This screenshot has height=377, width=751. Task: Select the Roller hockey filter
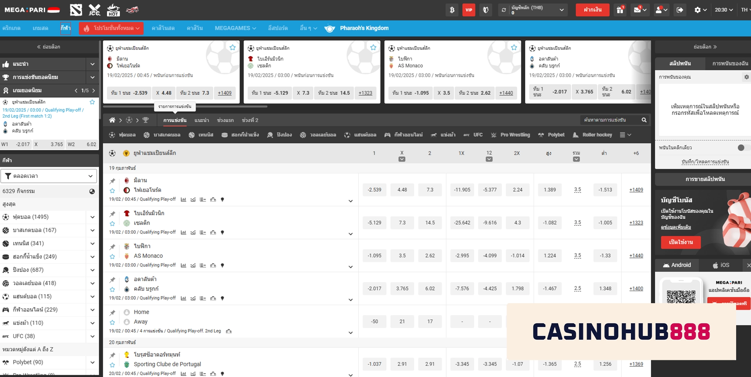pyautogui.click(x=592, y=135)
